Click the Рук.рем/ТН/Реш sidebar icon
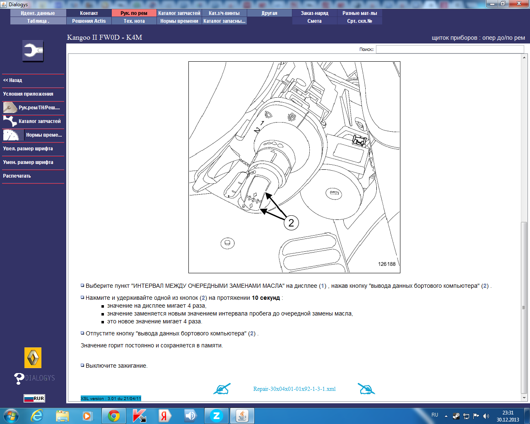This screenshot has width=530, height=424. tap(10, 108)
